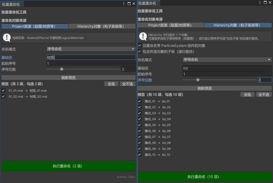Open 命名模式 dropdown in right window
The height and width of the screenshot is (183, 273).
(227, 60)
